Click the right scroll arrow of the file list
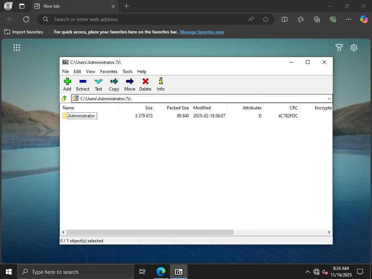 point(329,232)
